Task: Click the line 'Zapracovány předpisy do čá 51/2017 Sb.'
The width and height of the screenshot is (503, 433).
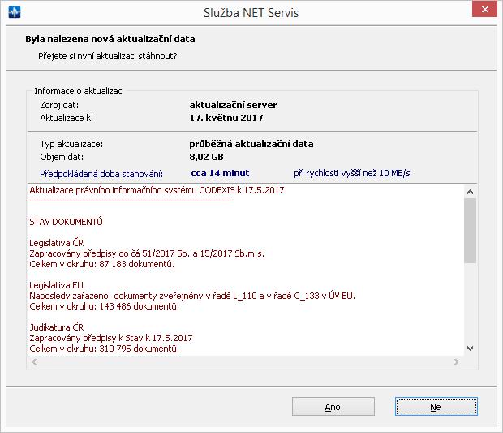Action: [147, 253]
